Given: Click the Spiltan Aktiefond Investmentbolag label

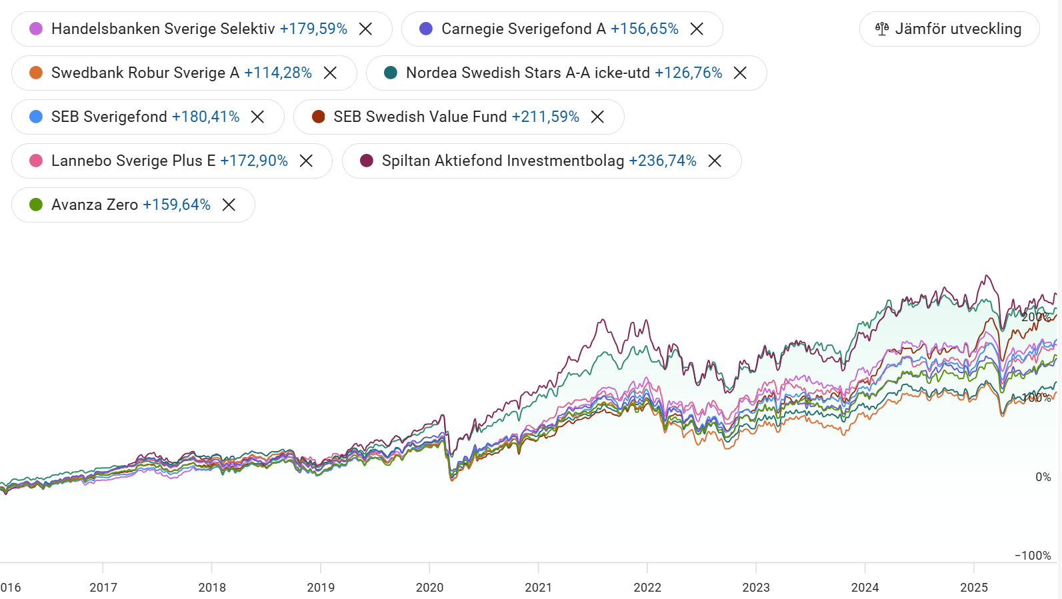Looking at the screenshot, I should pos(503,161).
